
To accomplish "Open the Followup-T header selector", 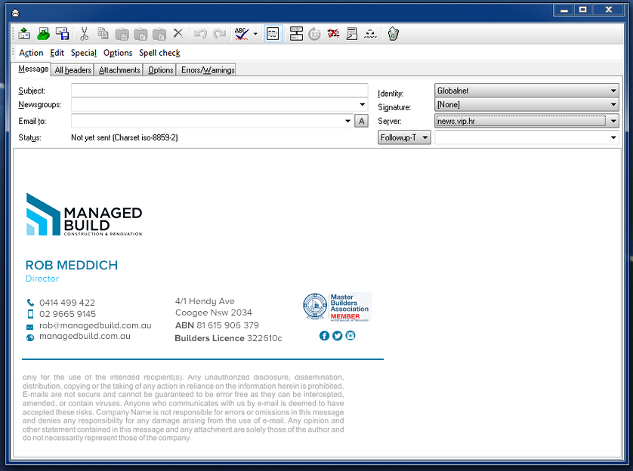I will coord(404,137).
